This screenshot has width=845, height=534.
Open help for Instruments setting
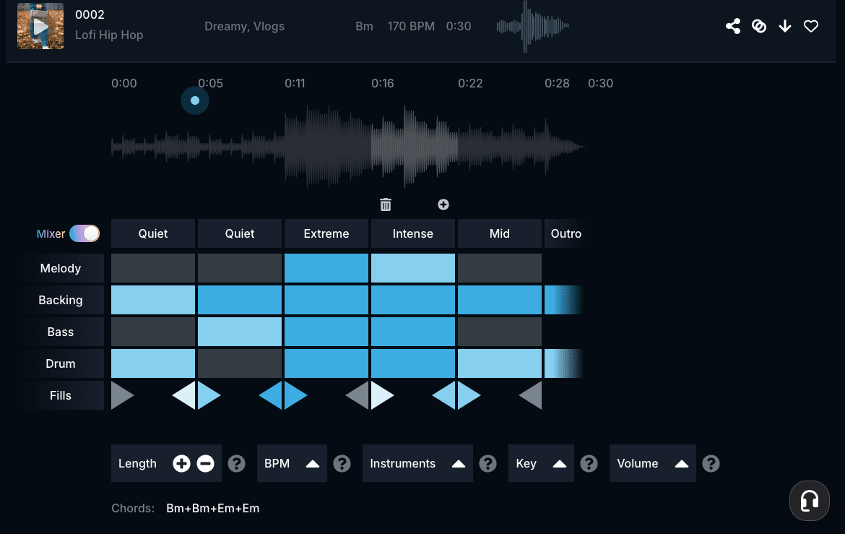click(x=487, y=463)
